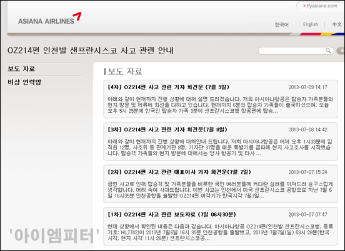345x251 pixels.
Task: Click the partly visible search submit button
Action: click(341, 51)
